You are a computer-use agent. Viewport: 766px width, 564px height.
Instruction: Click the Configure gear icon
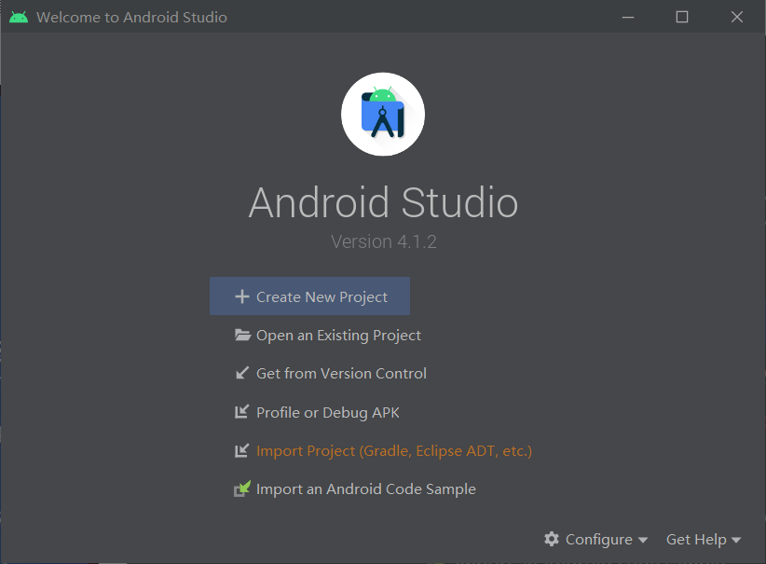point(552,539)
